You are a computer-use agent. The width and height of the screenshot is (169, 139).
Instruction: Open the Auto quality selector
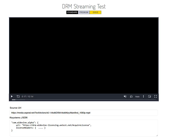point(137,96)
